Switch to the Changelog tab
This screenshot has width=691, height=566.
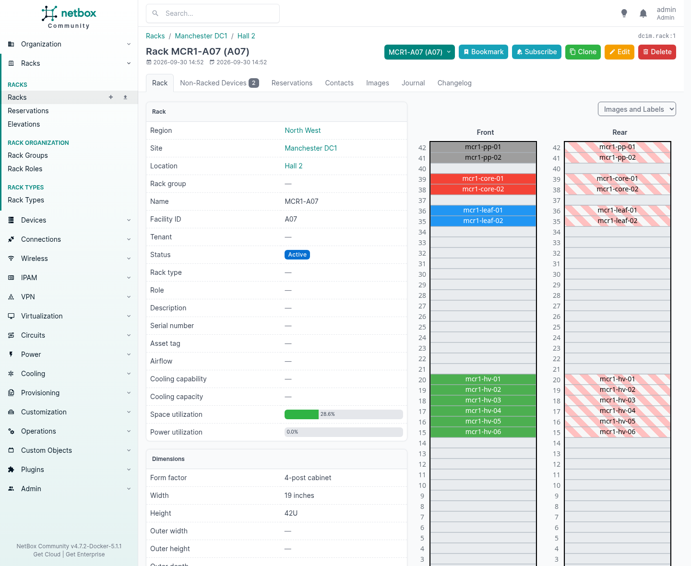454,83
